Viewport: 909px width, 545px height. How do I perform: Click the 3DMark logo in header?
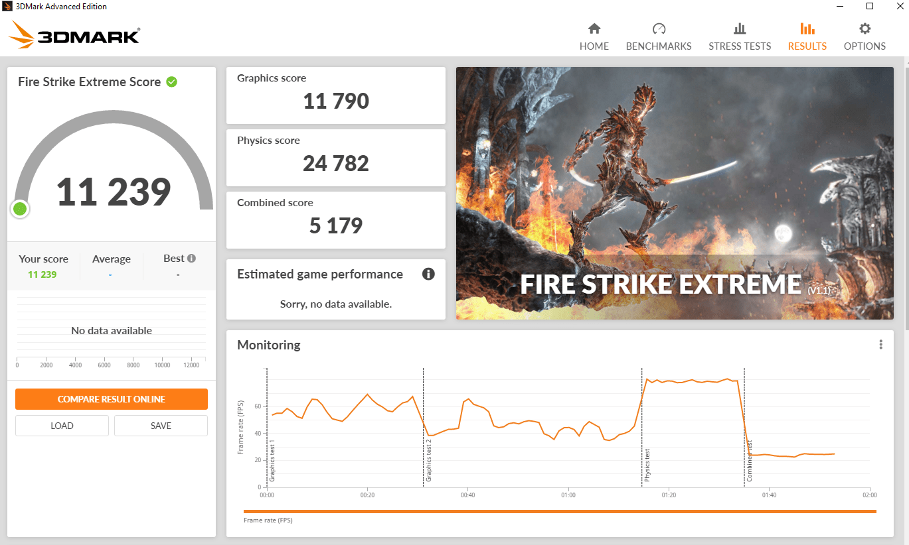[75, 34]
